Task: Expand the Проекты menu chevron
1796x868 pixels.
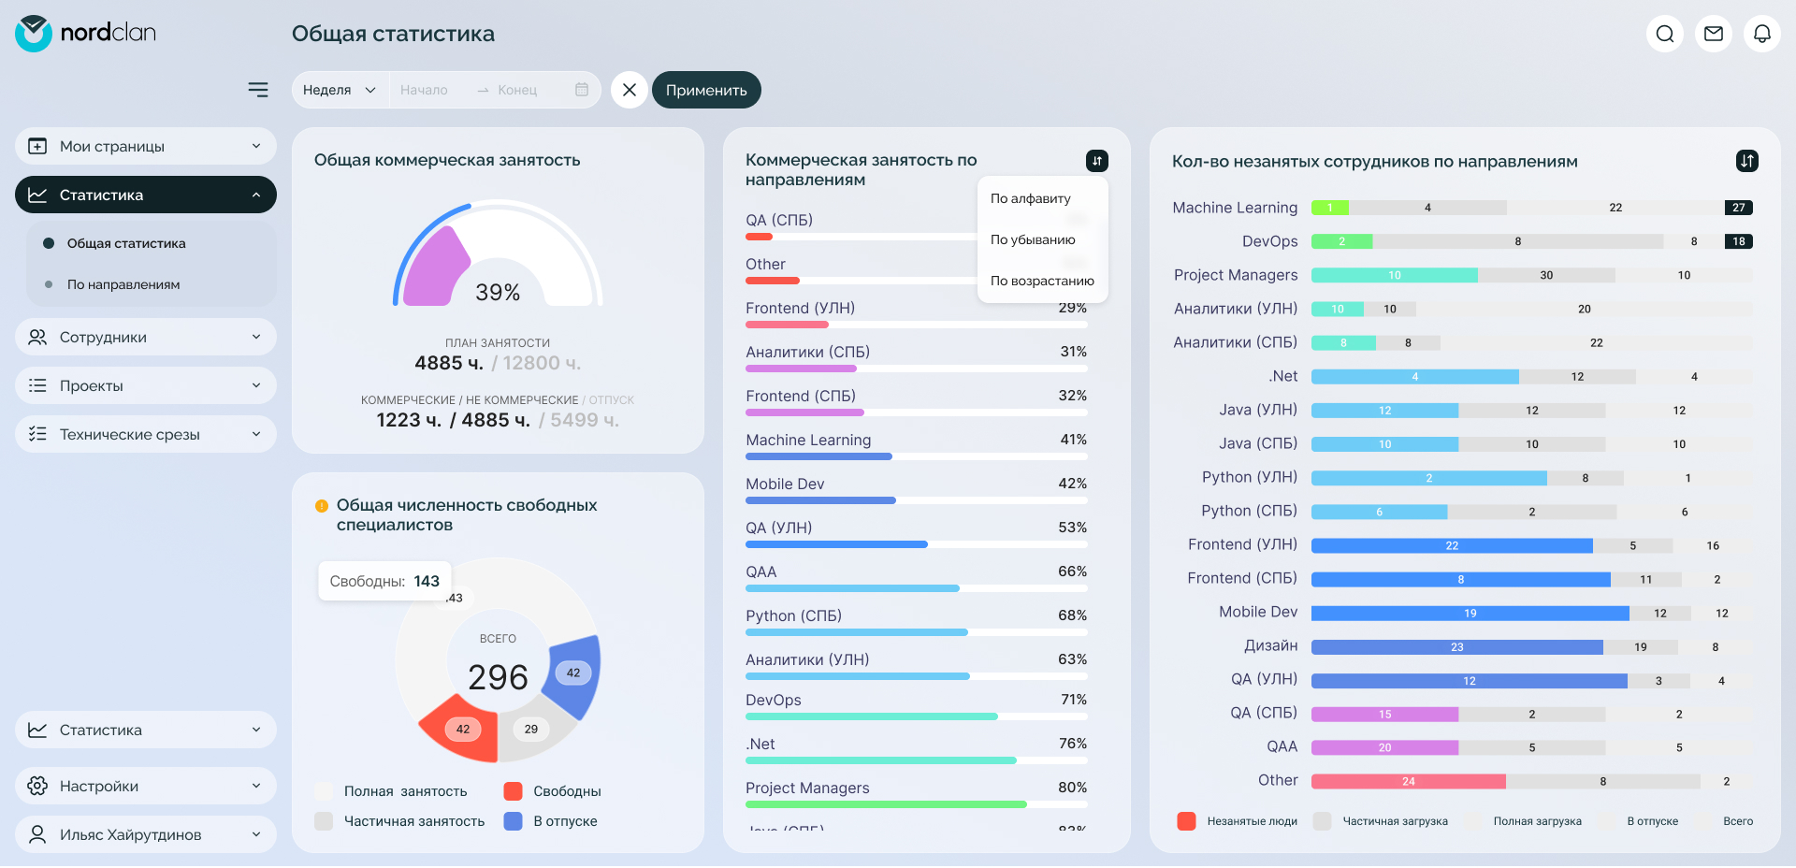Action: pyautogui.click(x=256, y=385)
